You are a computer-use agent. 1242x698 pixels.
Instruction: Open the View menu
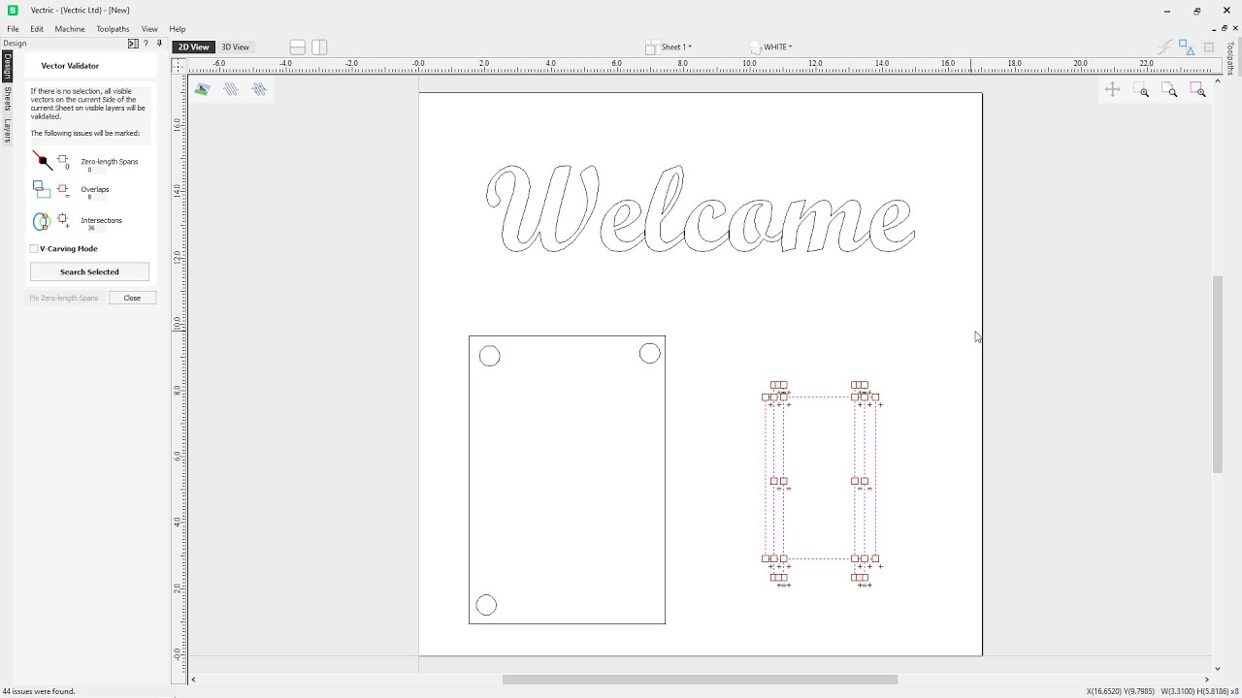pos(149,29)
